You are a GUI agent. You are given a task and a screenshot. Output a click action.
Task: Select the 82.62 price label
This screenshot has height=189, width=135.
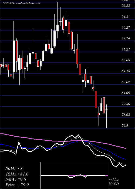126,82
